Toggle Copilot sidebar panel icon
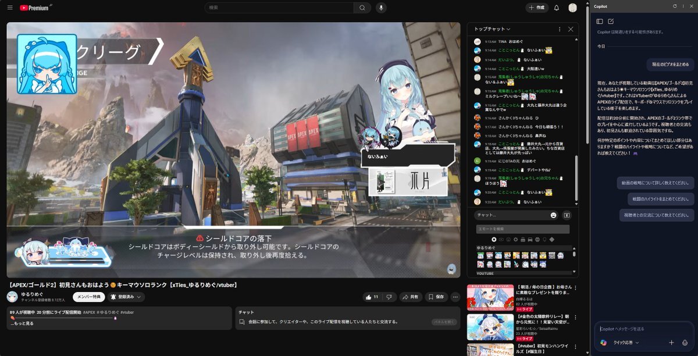Screen dimensions: 698x356 coord(600,22)
